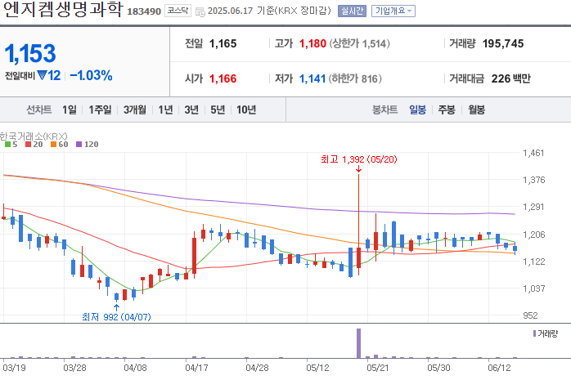This screenshot has height=389, width=571.
Task: Select the 1주일 line chart tab
Action: [x=100, y=110]
